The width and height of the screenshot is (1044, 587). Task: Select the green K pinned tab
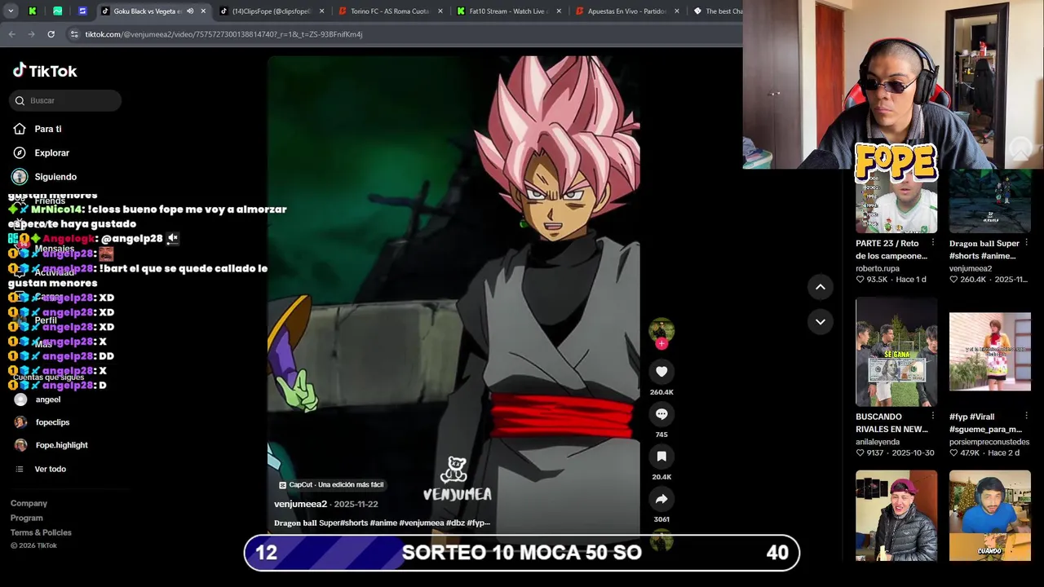pos(33,11)
